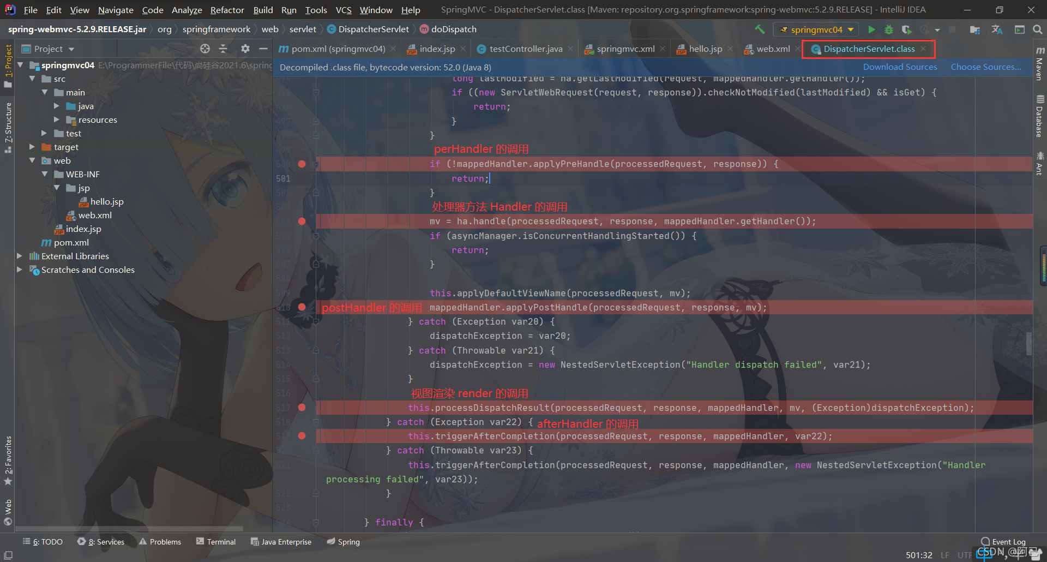Toggle breakpoint on processDispatchResult line

[302, 408]
